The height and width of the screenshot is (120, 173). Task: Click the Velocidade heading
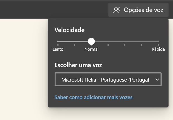(x=70, y=30)
